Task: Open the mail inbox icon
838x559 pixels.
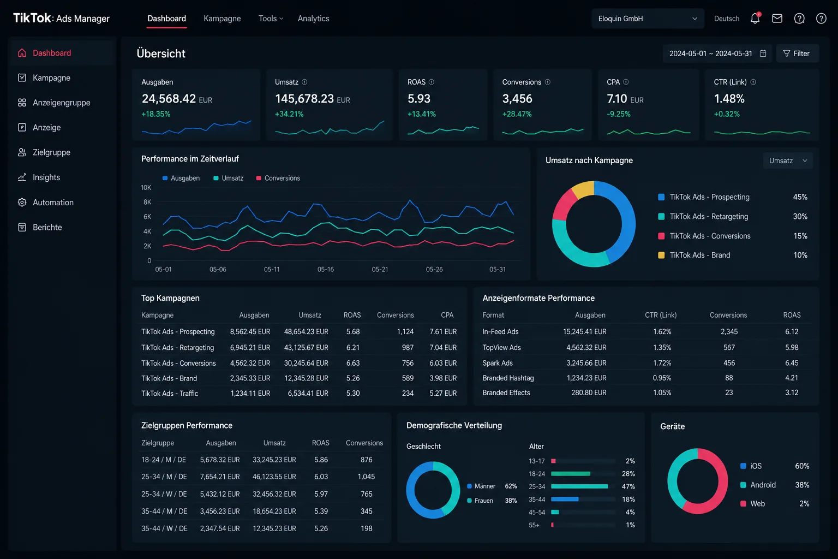Action: coord(777,19)
